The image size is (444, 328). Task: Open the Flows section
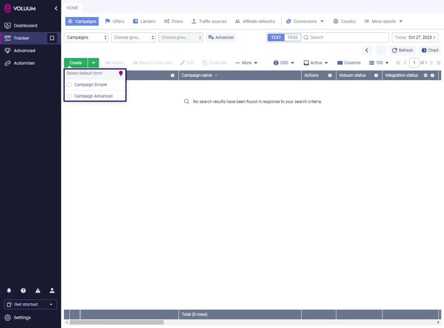(x=173, y=21)
